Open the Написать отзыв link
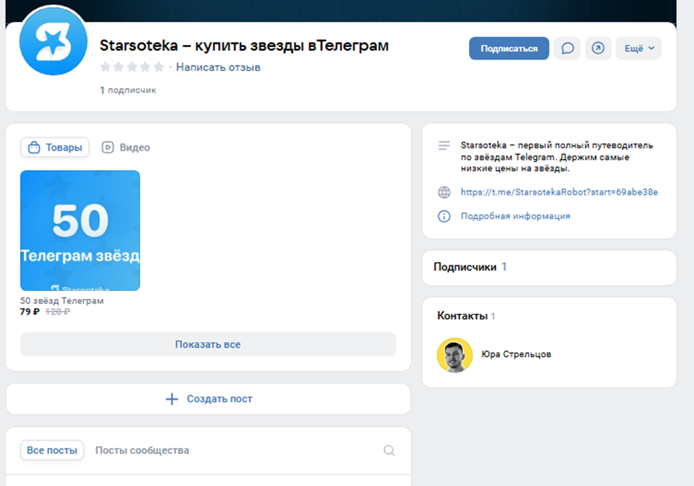The image size is (694, 486). [218, 68]
